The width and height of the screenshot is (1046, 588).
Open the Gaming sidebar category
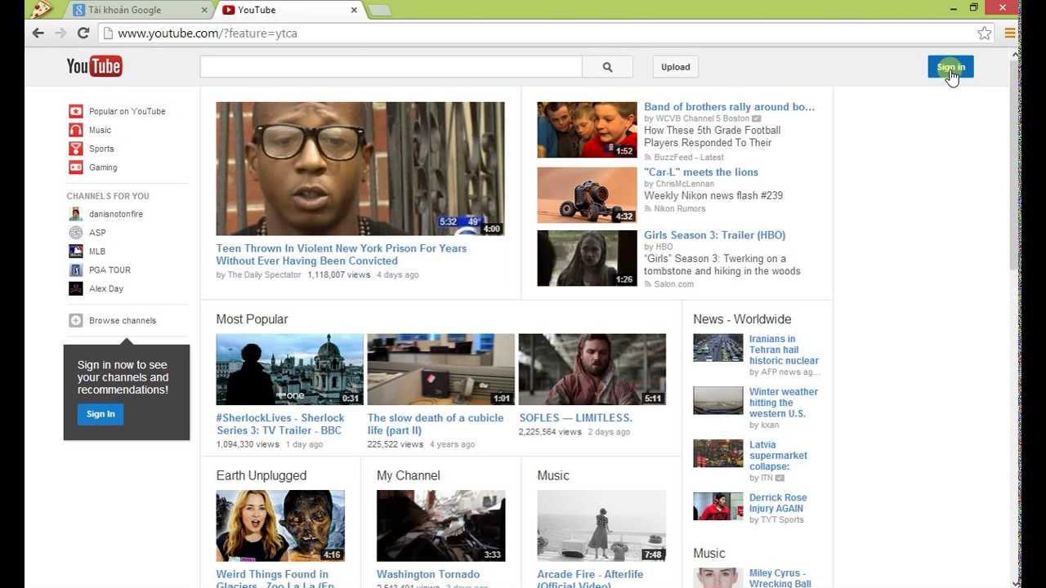click(x=103, y=167)
